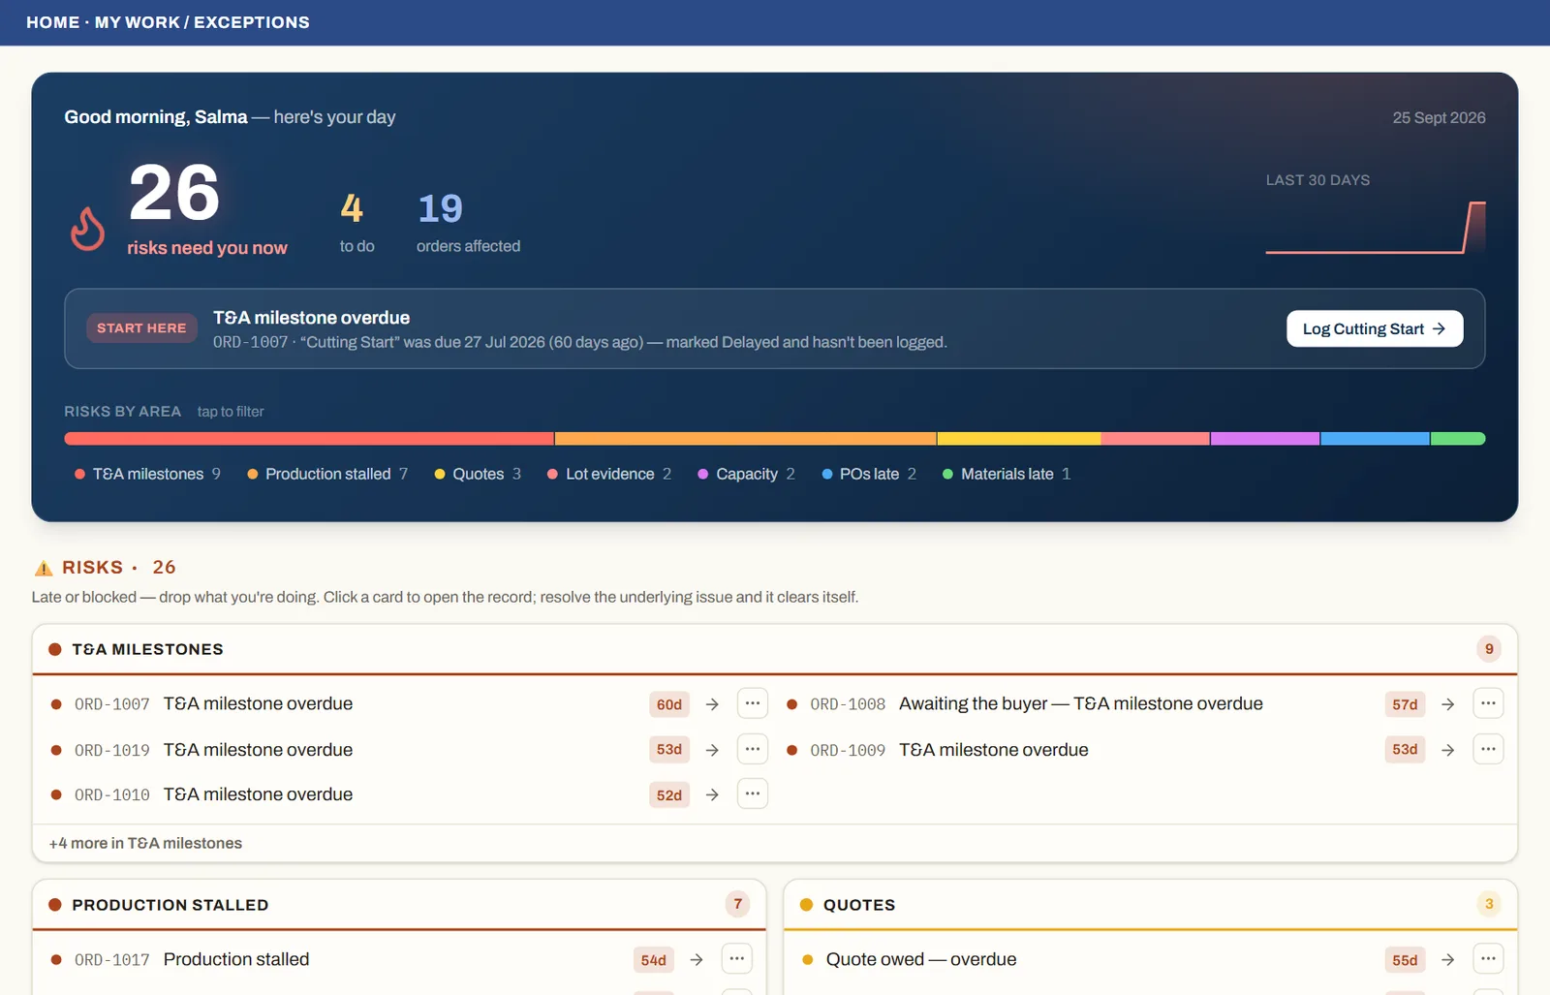The height and width of the screenshot is (995, 1550).
Task: Click the purple Capacity bar segment
Action: click(1265, 439)
